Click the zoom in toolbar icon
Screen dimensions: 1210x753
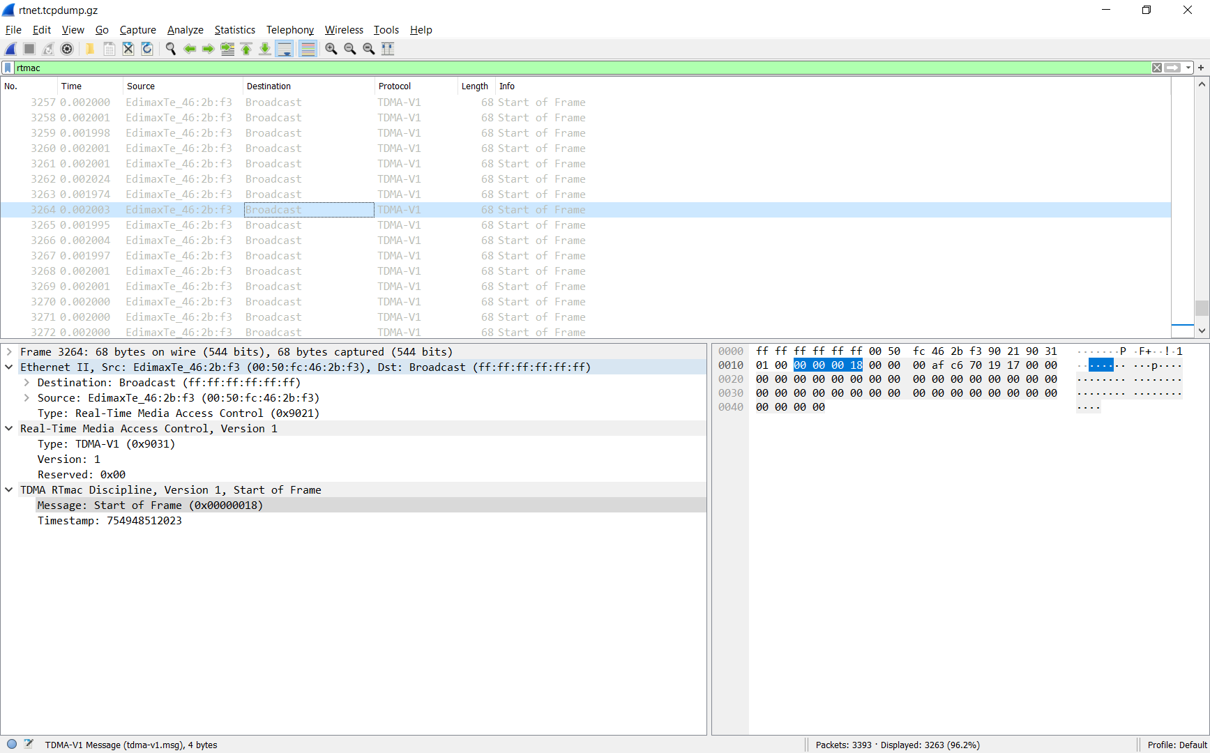click(x=331, y=49)
